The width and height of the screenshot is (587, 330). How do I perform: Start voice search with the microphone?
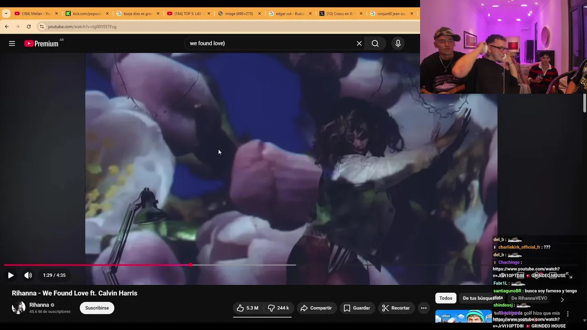(x=398, y=44)
